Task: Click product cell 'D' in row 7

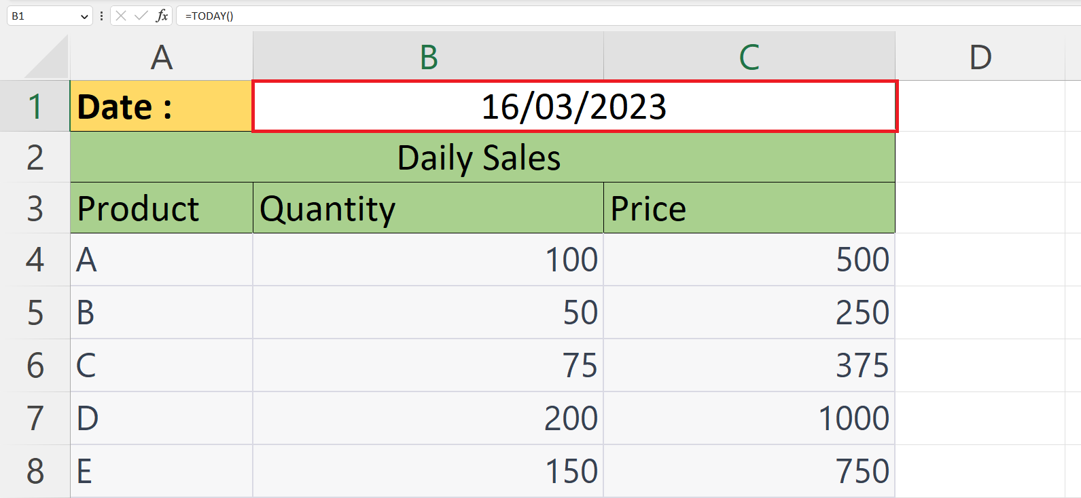Action: 162,419
